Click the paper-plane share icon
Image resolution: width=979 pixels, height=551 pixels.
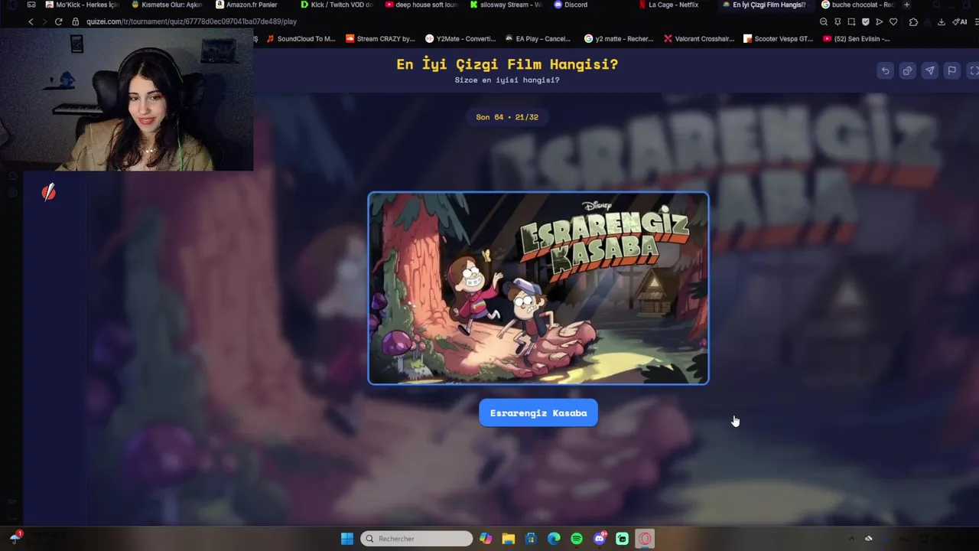point(929,71)
